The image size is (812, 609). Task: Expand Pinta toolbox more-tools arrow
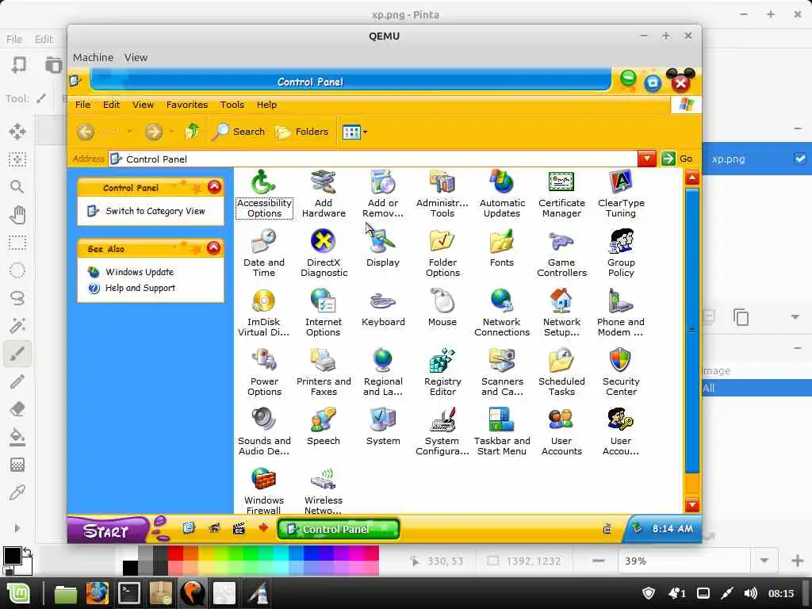pos(17,528)
